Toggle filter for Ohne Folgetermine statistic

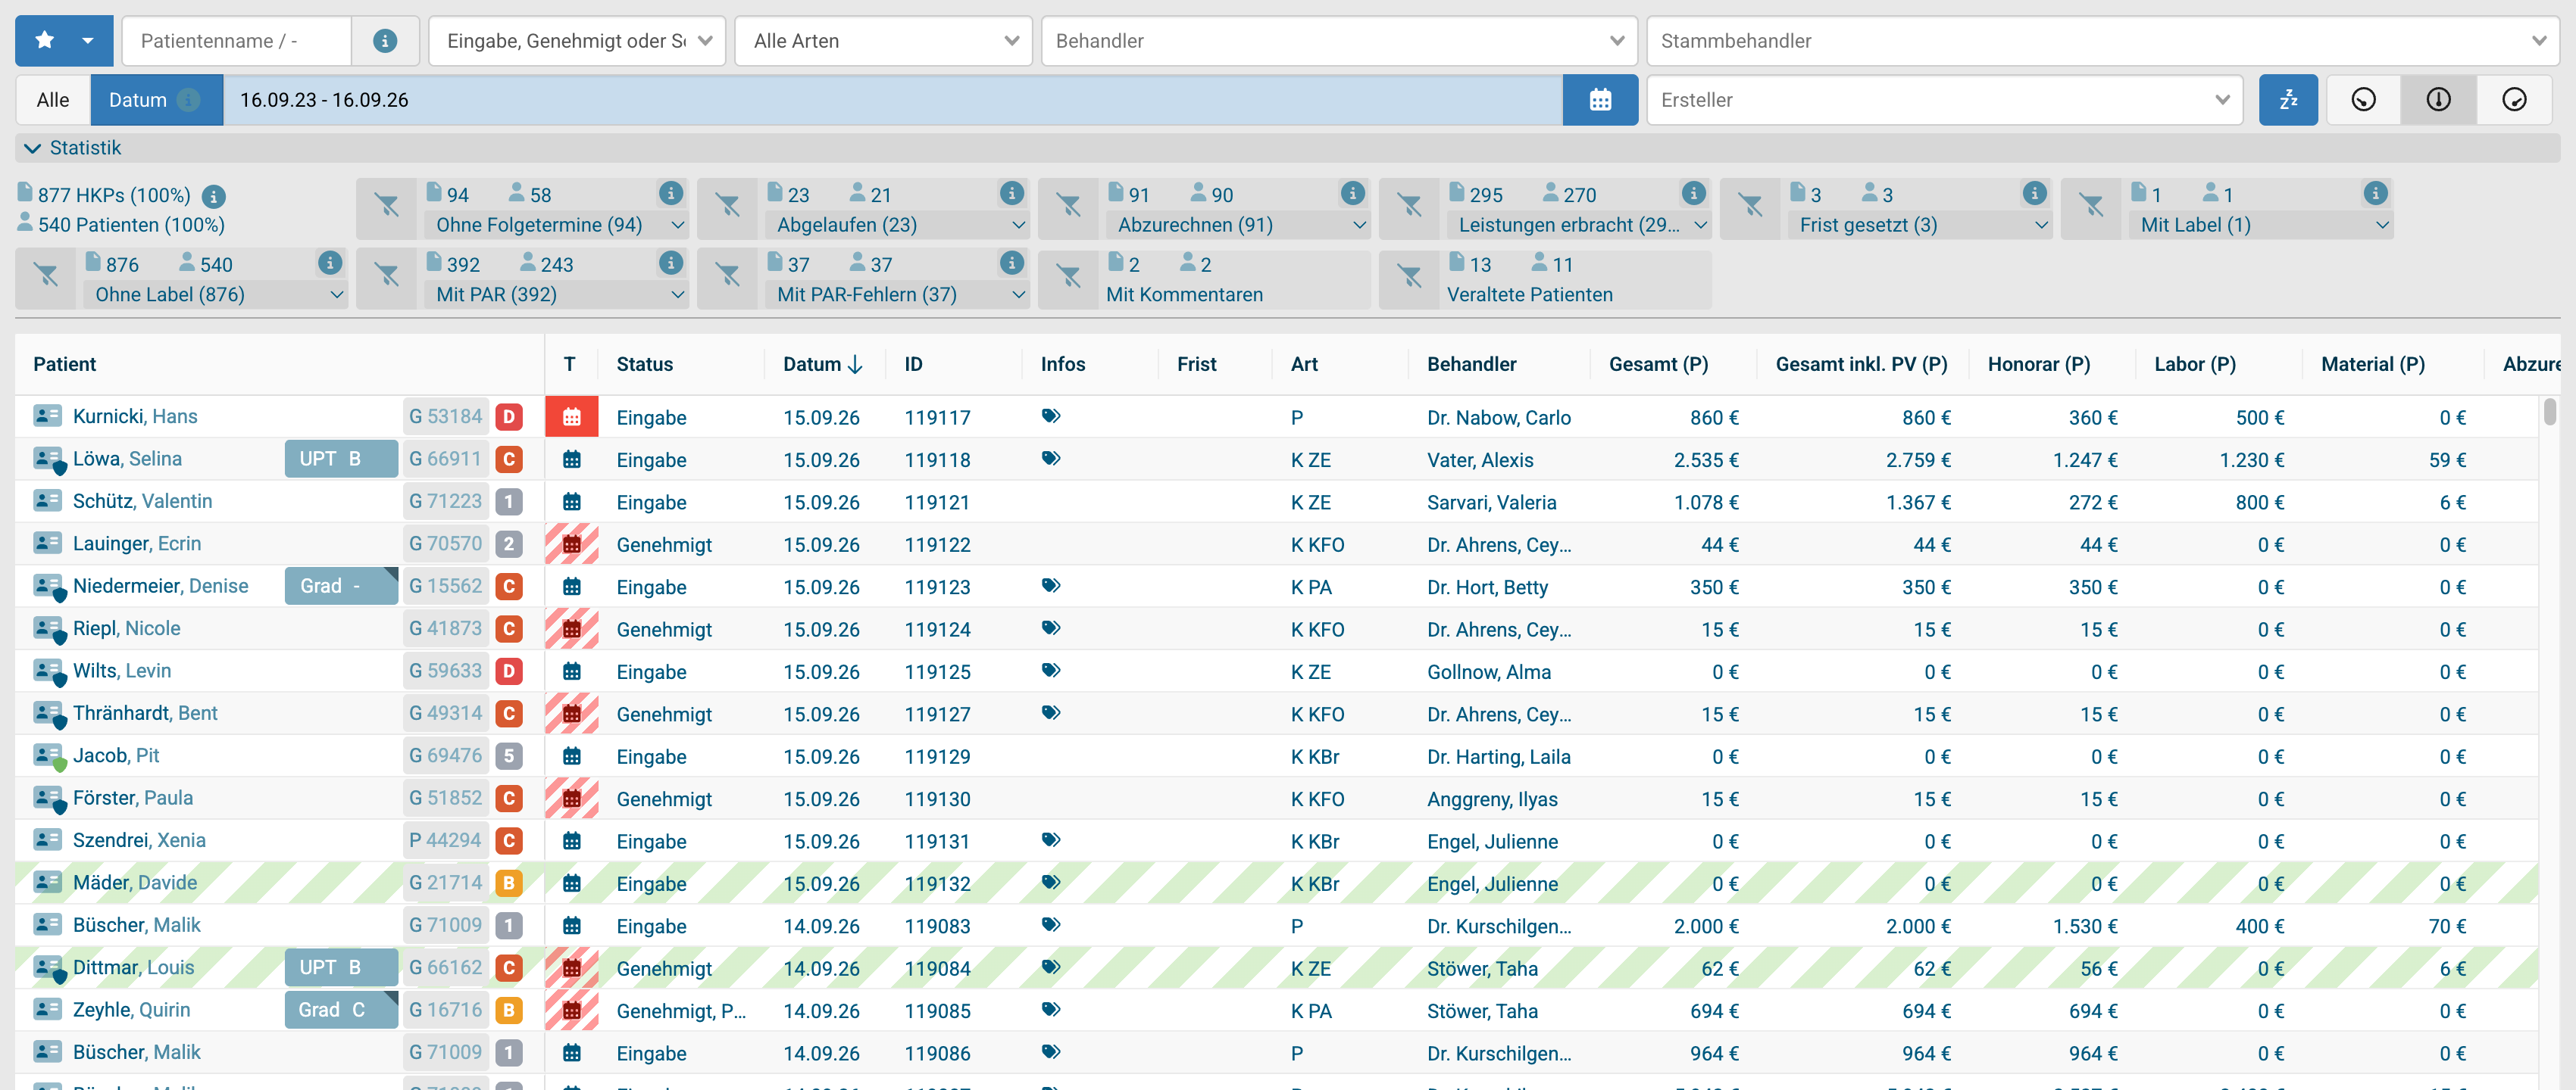pyautogui.click(x=386, y=208)
